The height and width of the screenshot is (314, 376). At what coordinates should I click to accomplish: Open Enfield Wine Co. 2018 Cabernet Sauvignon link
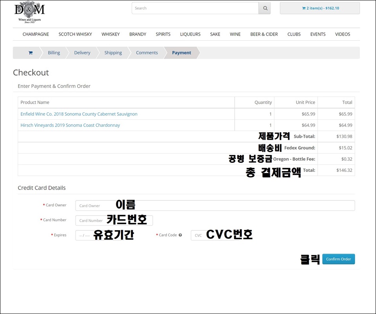(79, 114)
